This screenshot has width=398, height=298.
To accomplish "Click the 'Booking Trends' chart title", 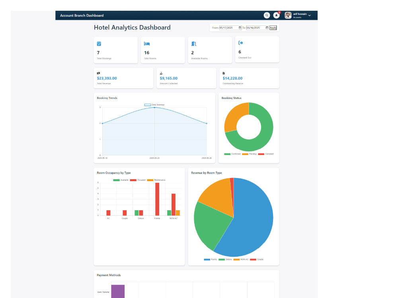I will click(107, 98).
